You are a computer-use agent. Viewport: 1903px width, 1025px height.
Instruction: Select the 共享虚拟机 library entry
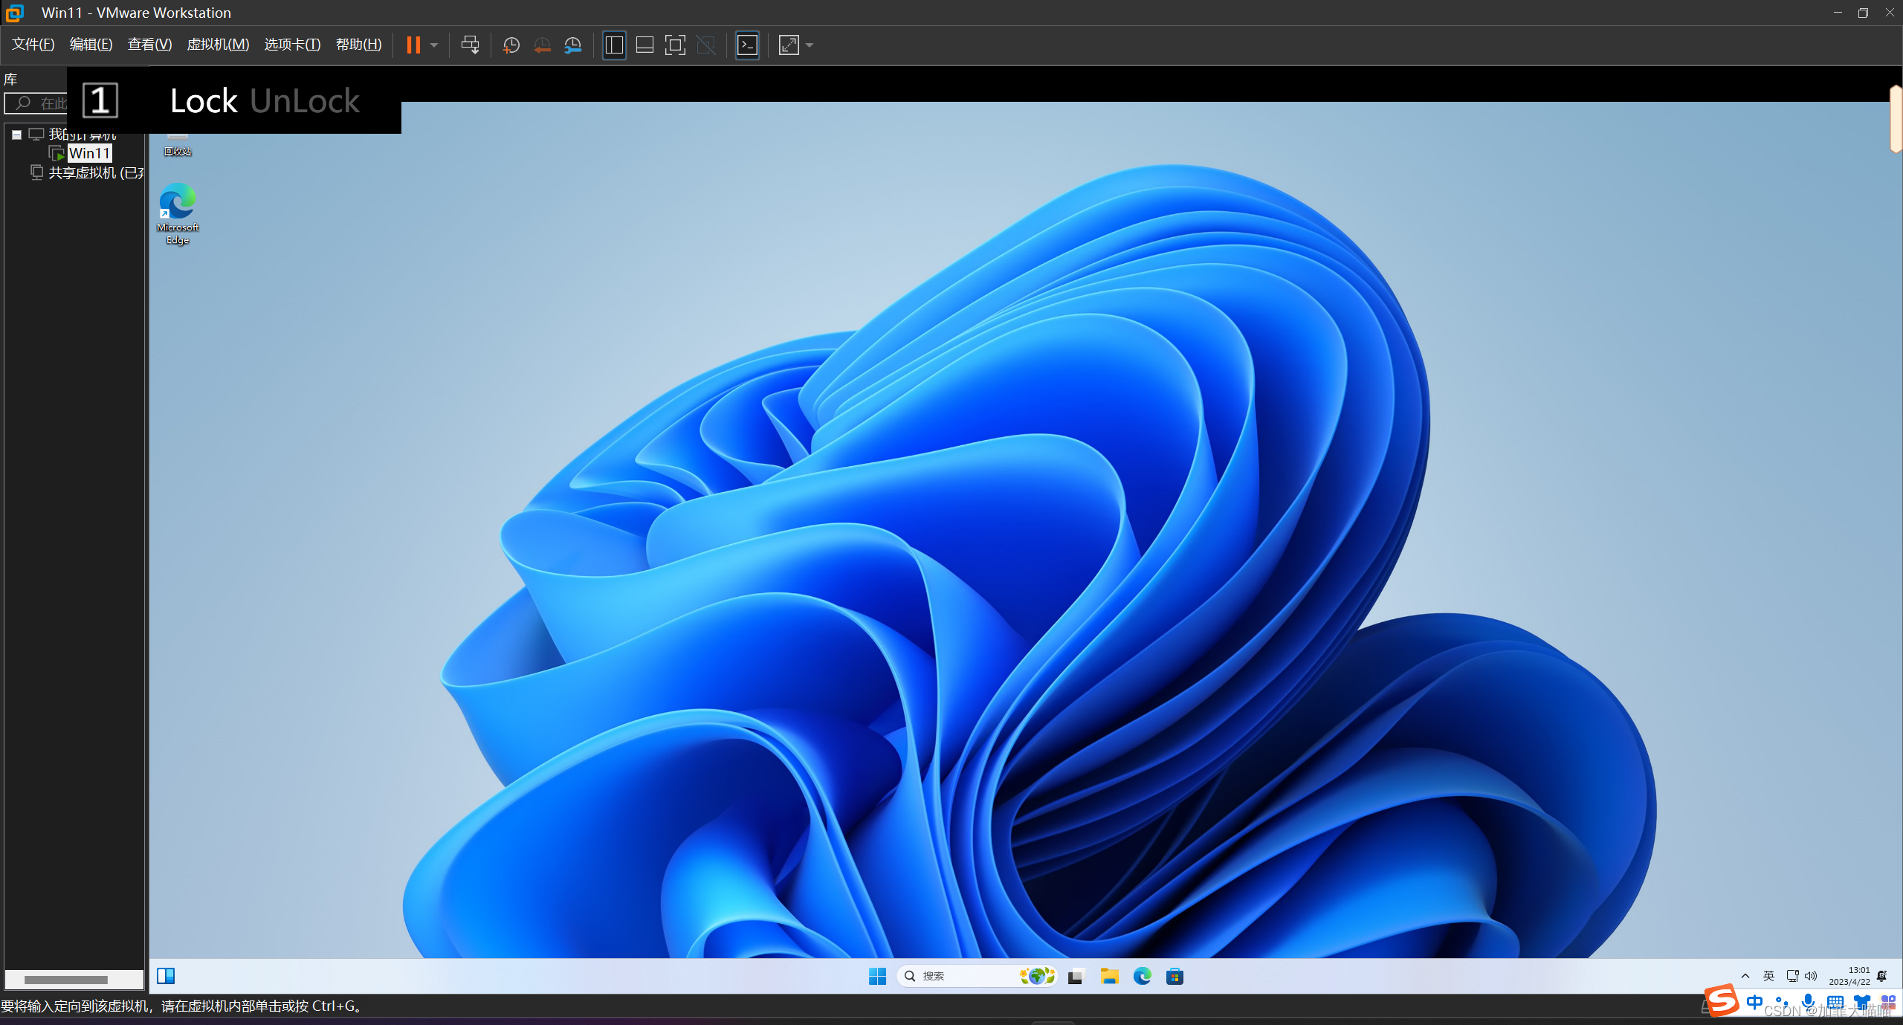coord(95,172)
